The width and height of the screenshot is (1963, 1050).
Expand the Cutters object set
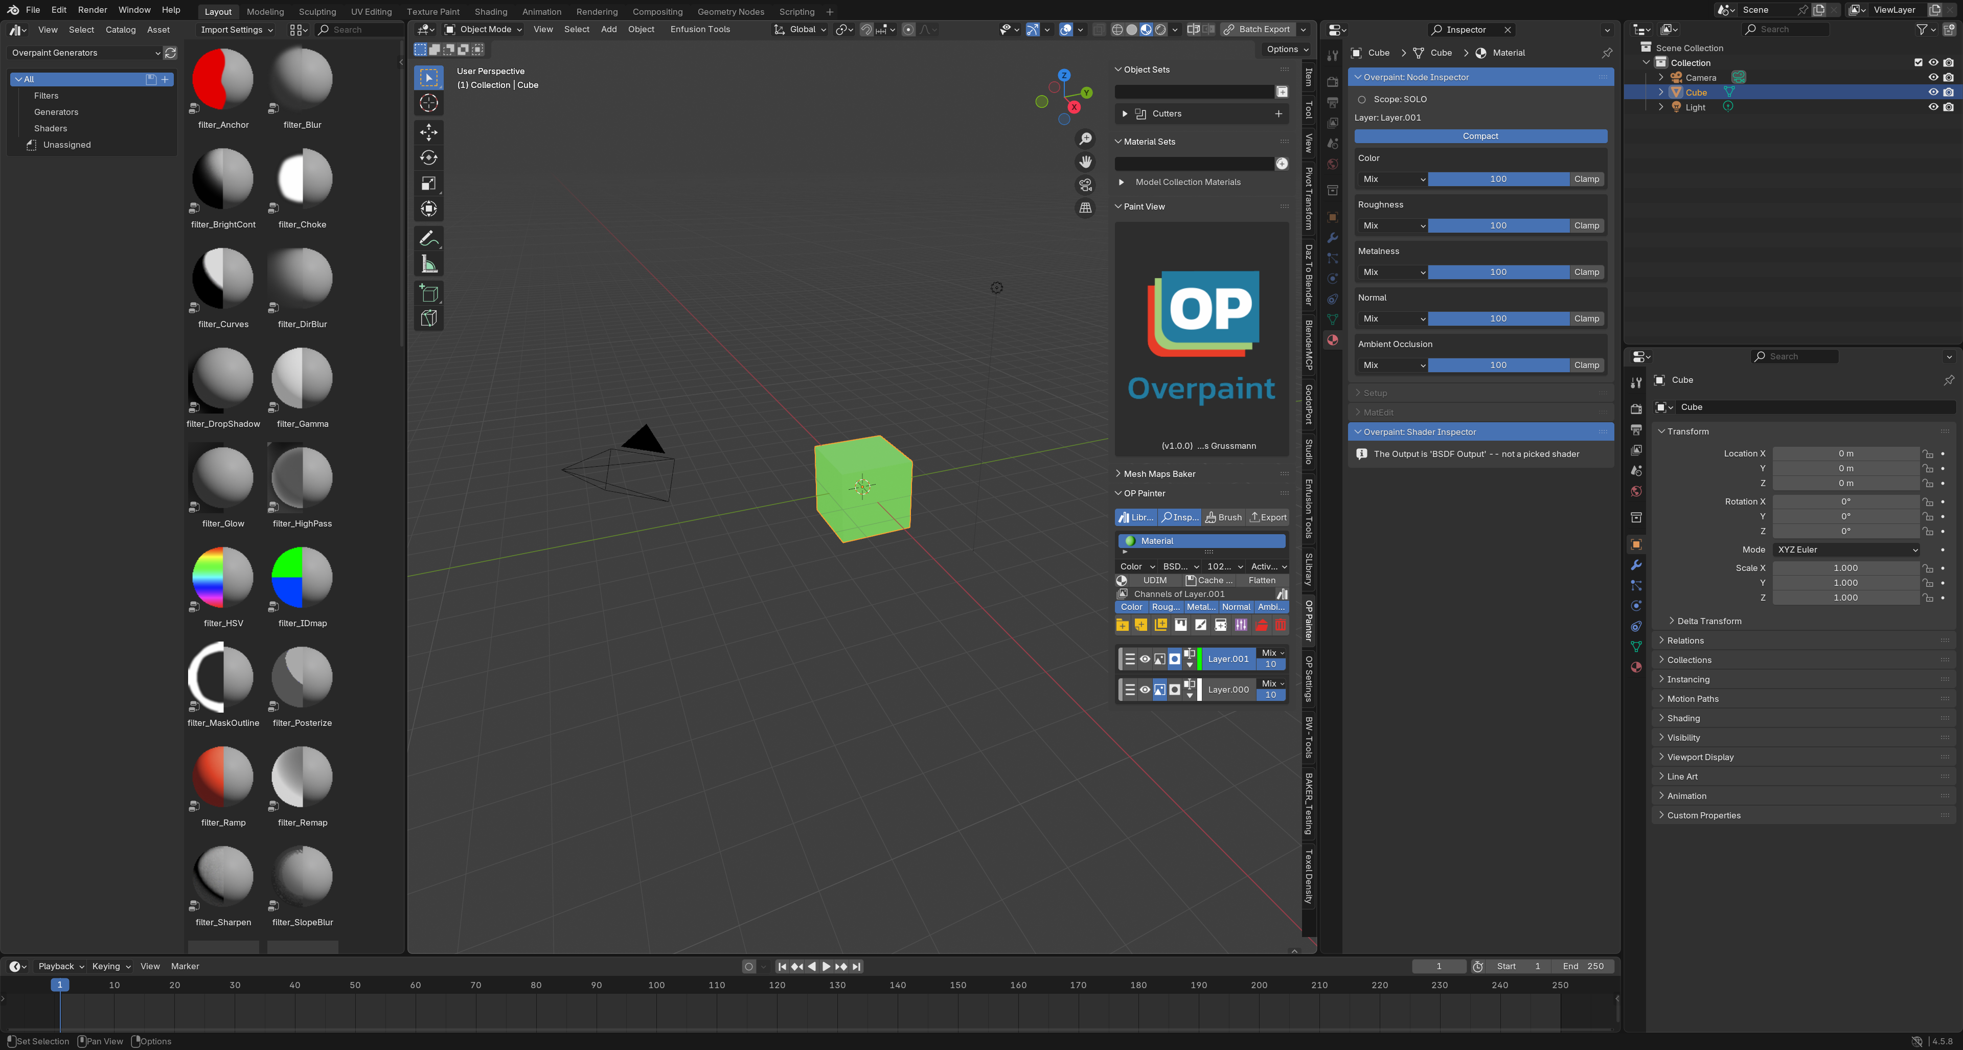pyautogui.click(x=1125, y=113)
